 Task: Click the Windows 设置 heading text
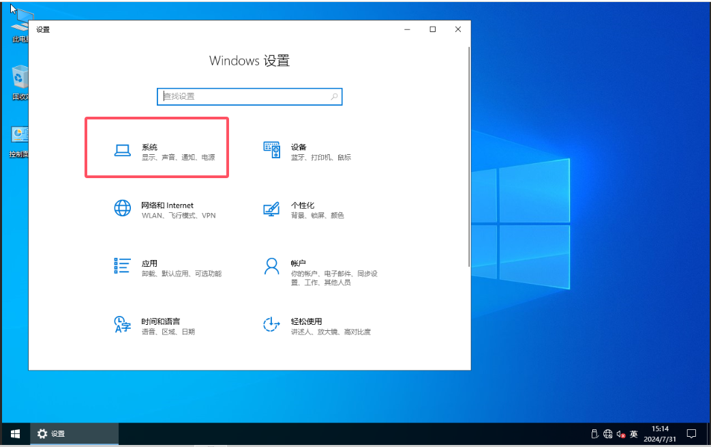[x=249, y=61]
